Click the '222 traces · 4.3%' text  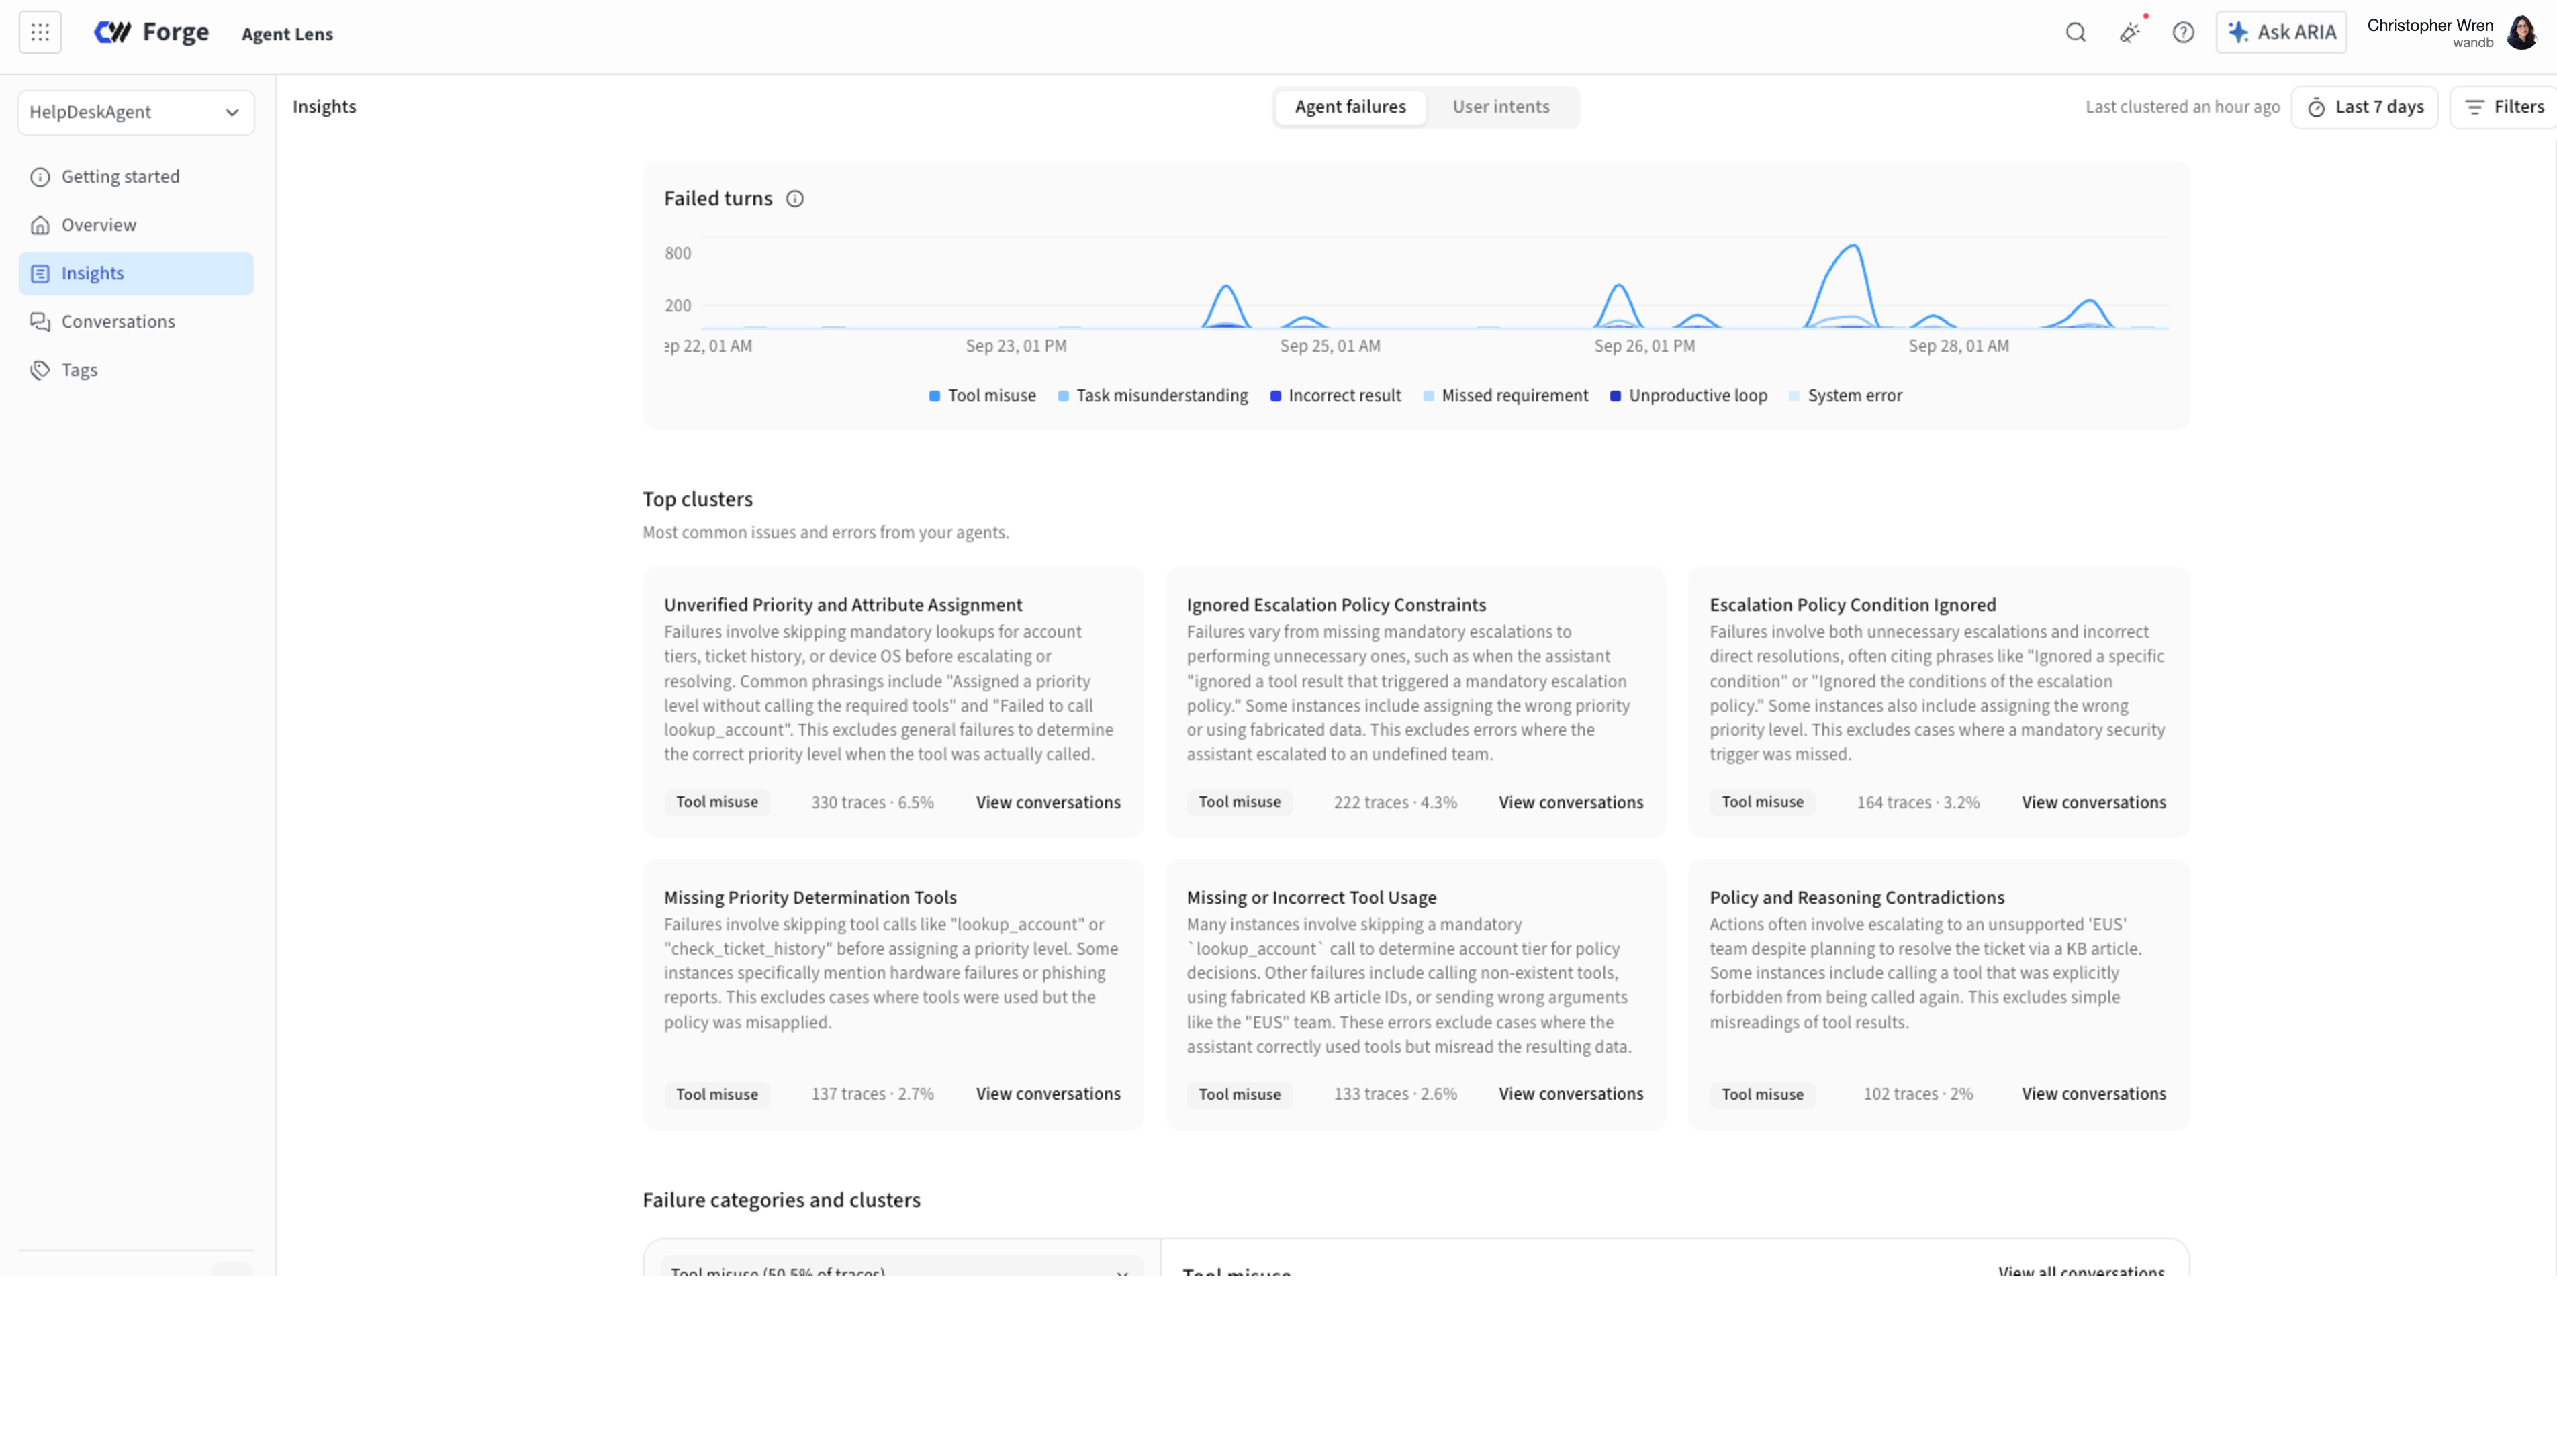(1395, 803)
